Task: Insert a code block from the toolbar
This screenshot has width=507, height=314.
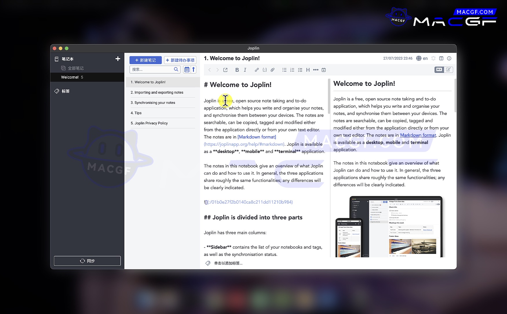Action: 265,70
